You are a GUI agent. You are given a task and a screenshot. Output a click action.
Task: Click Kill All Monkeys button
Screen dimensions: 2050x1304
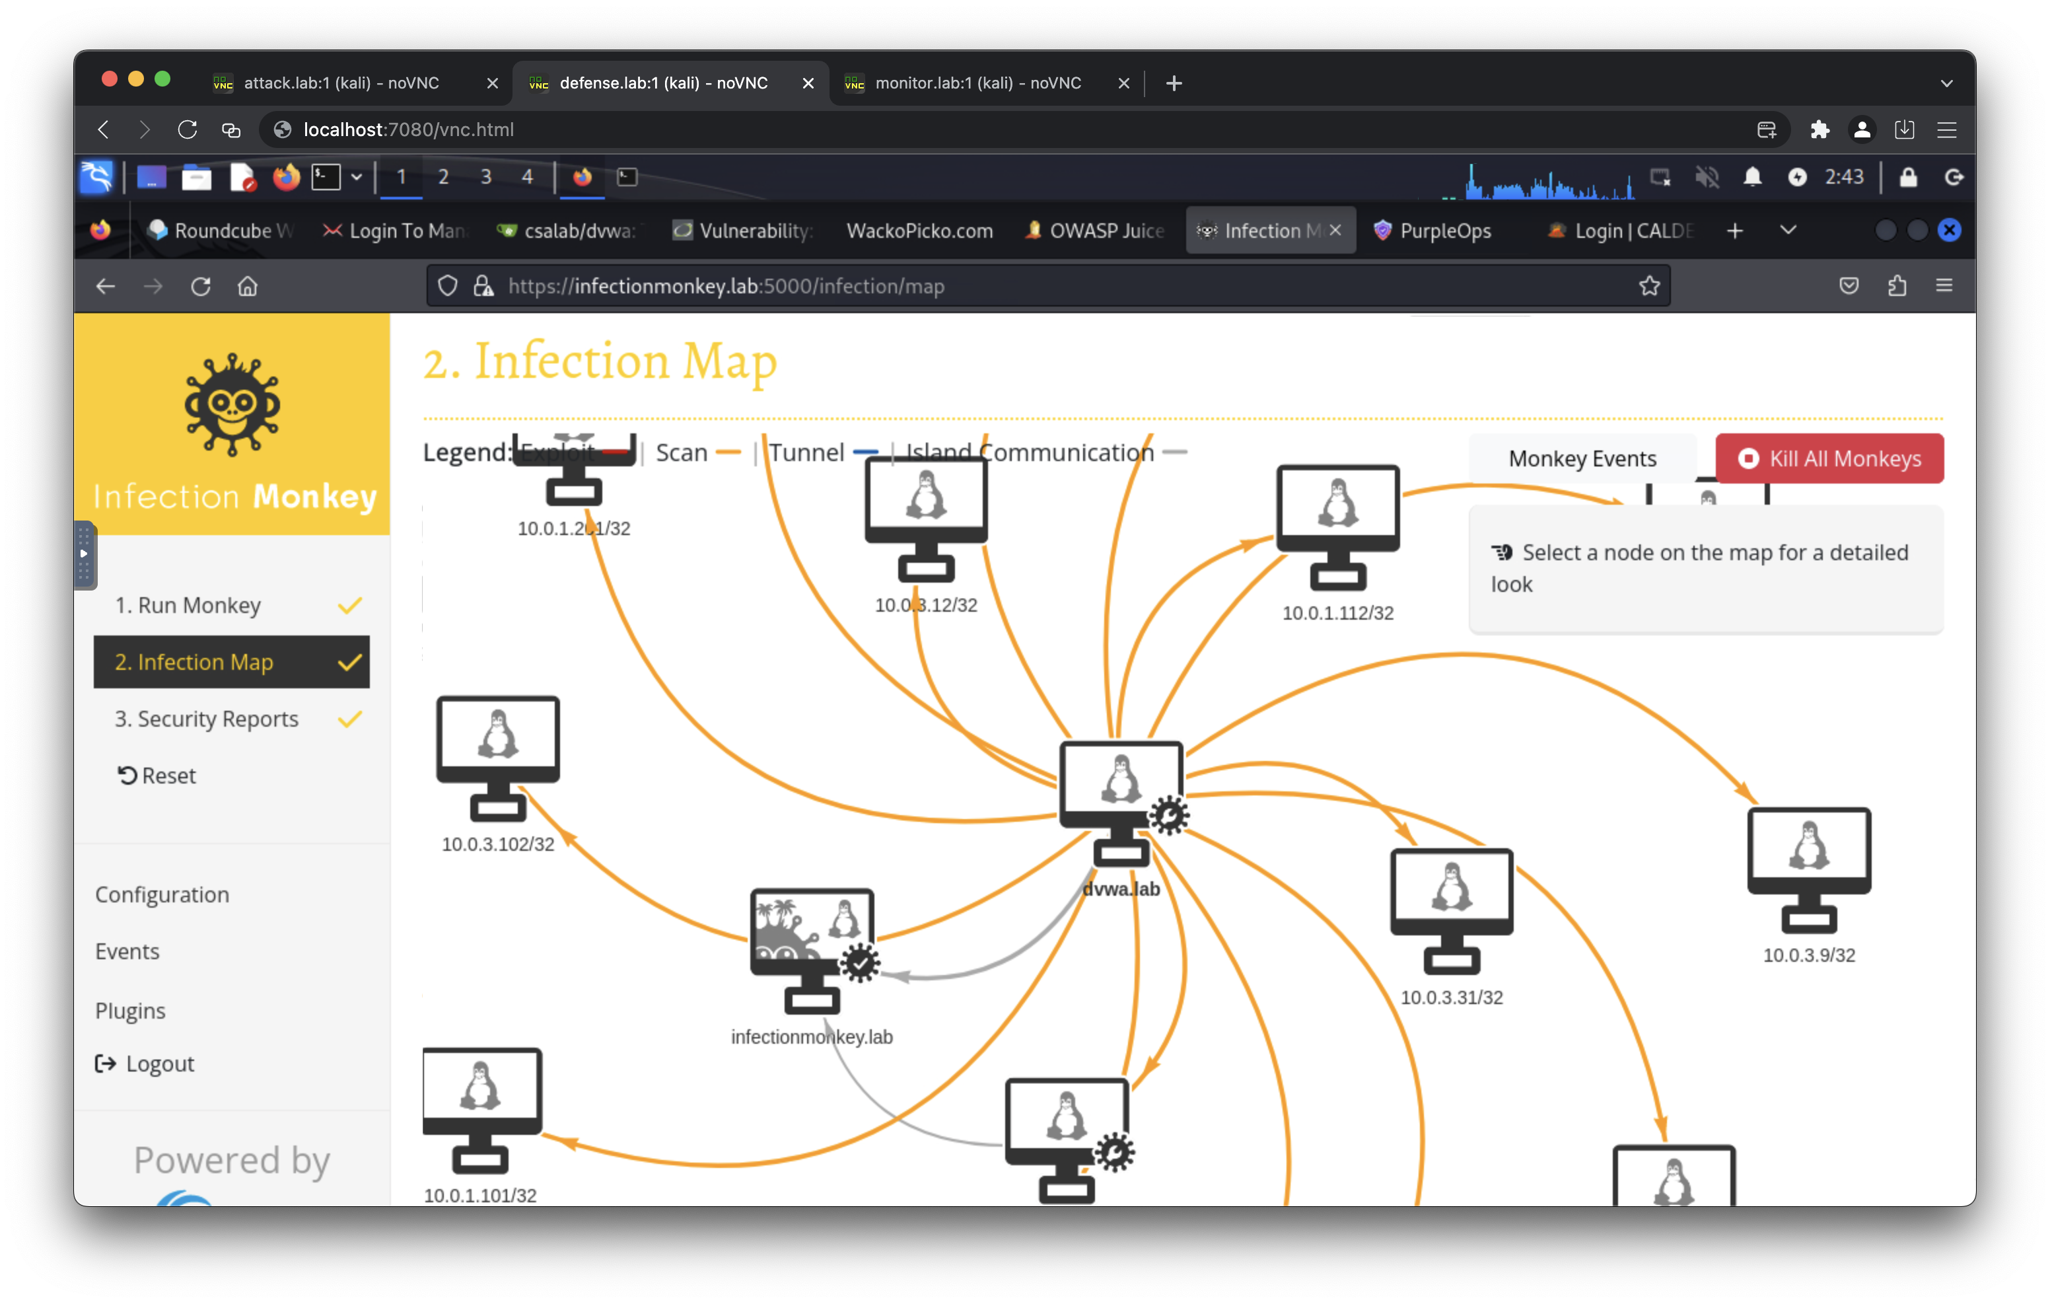coord(1829,458)
